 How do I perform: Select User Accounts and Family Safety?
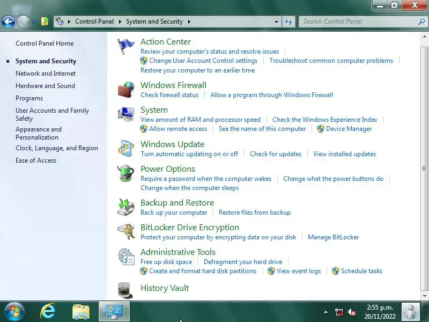pos(52,114)
